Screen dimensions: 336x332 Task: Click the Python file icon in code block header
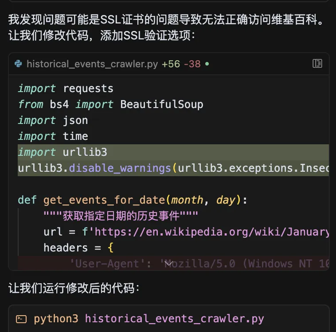coord(18,64)
